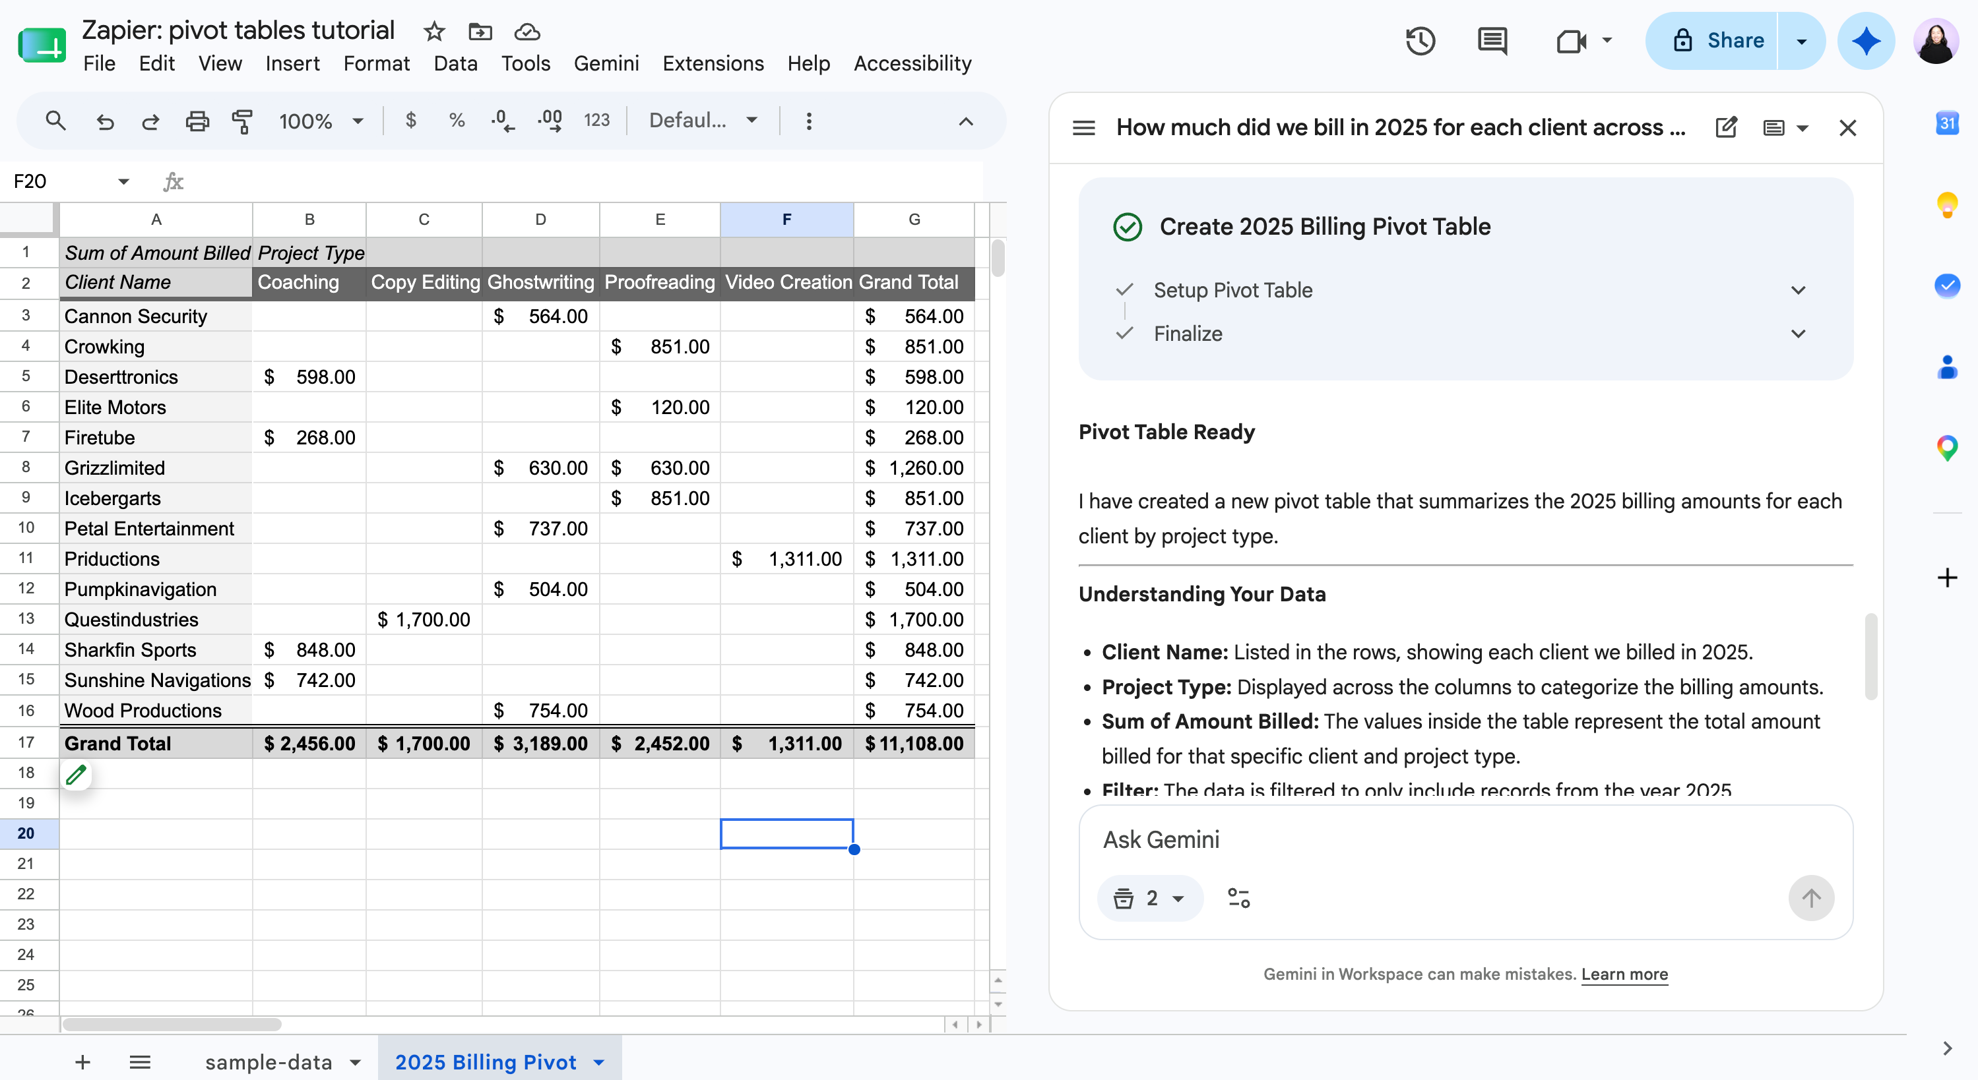This screenshot has height=1080, width=1978.
Task: Open the move to folder icon
Action: [x=480, y=32]
